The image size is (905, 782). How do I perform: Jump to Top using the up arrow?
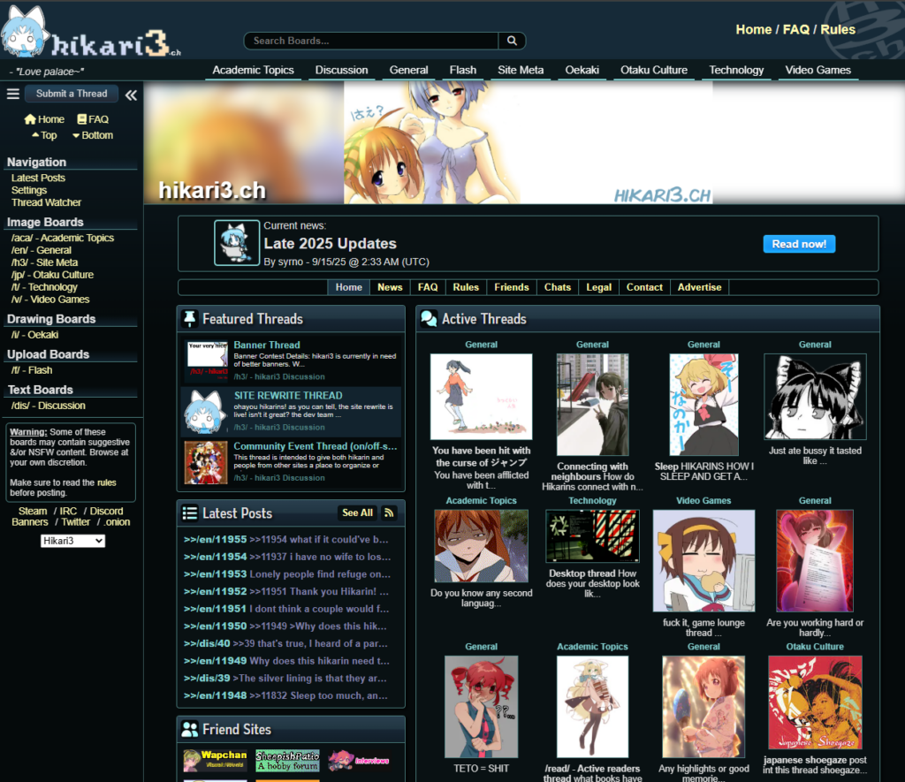43,135
